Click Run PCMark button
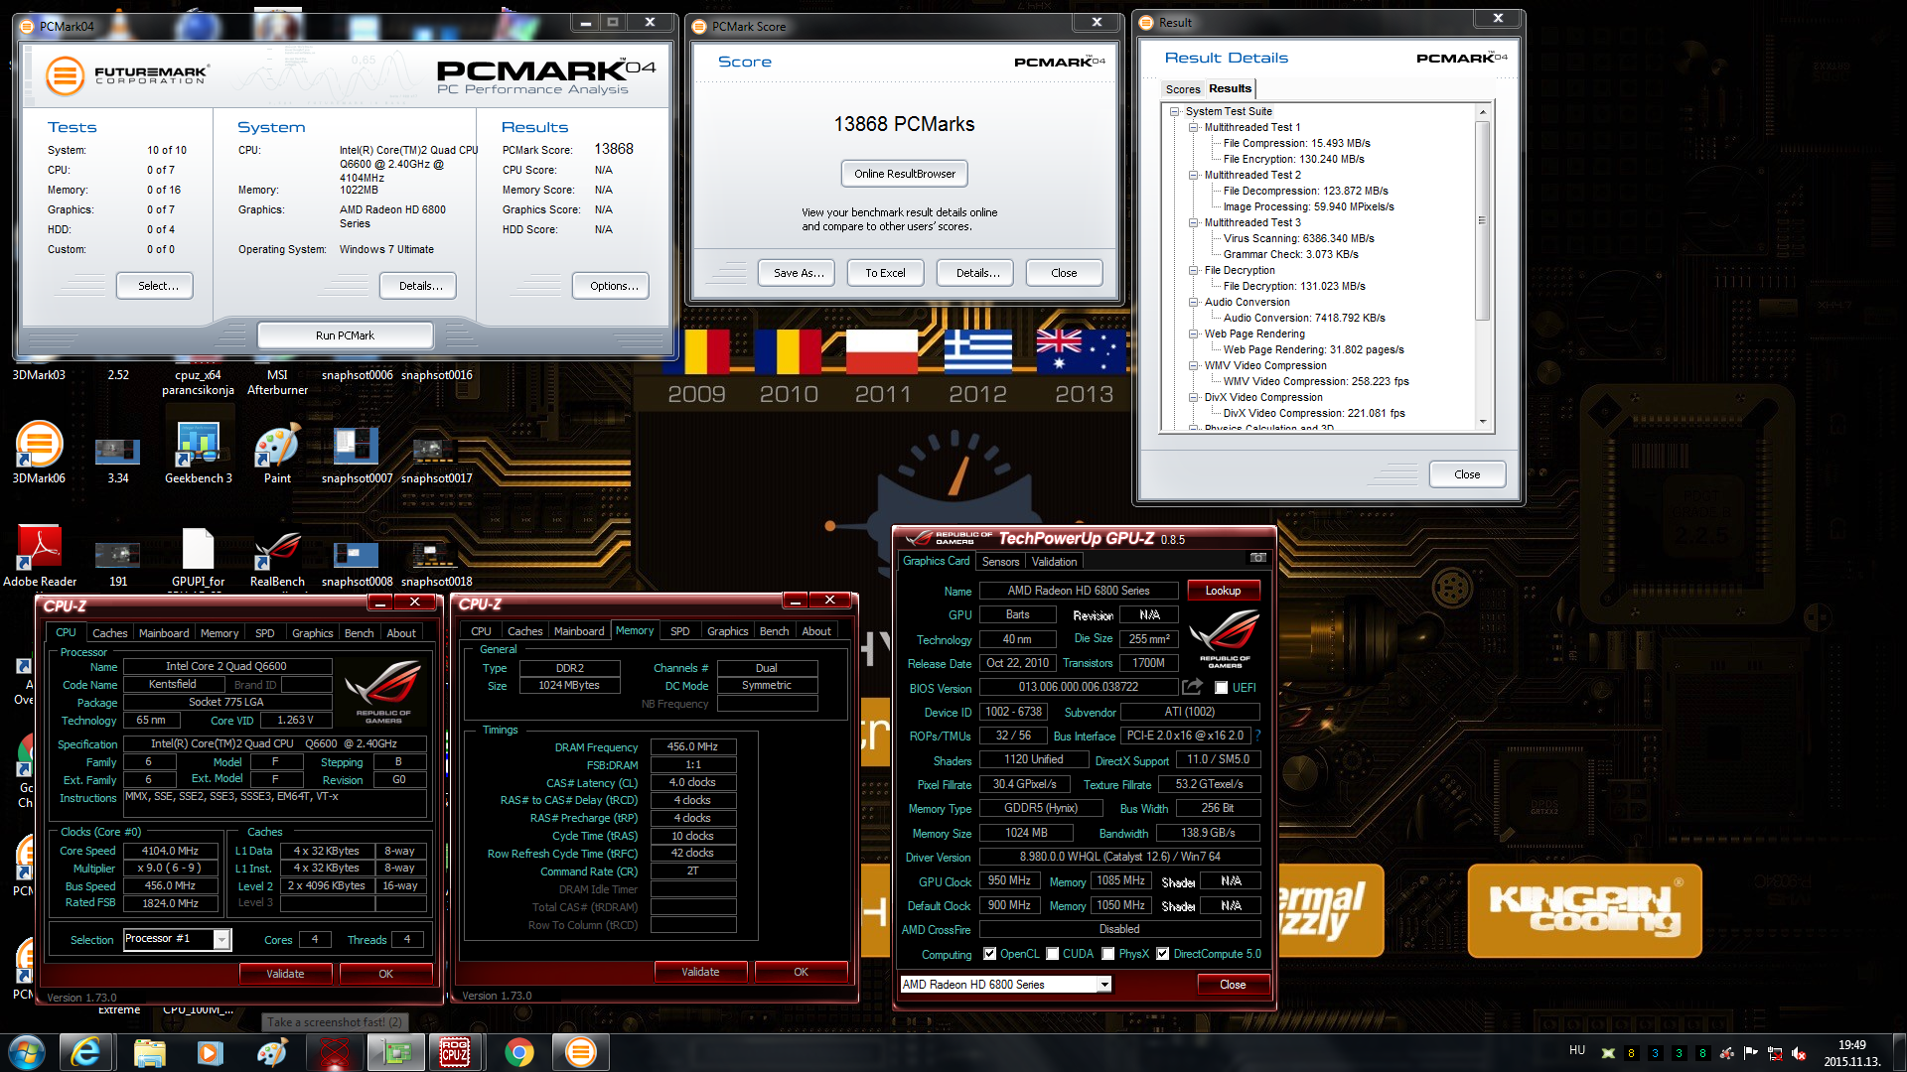Screen dimensions: 1907x1072 (345, 335)
